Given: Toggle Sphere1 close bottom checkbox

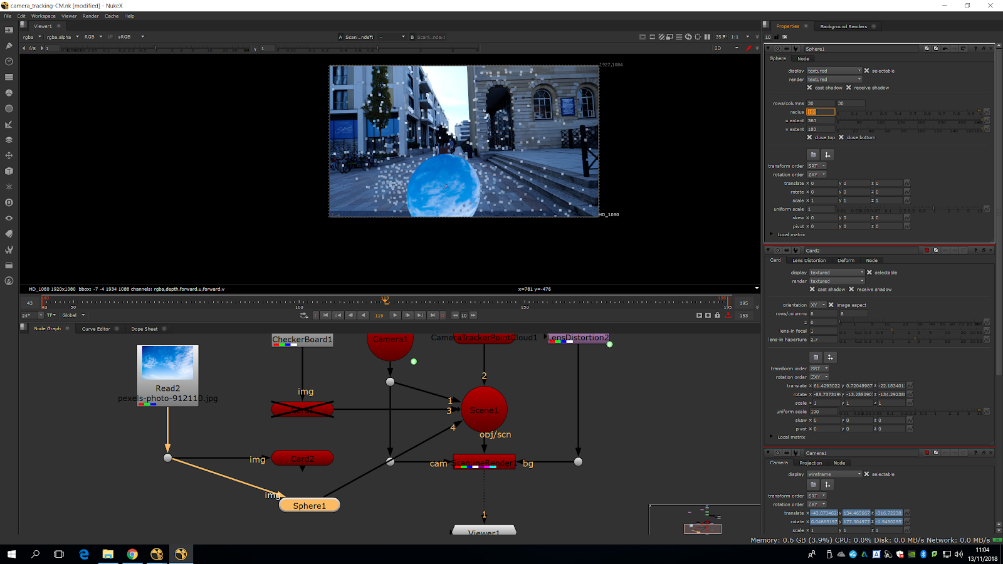Looking at the screenshot, I should point(841,137).
